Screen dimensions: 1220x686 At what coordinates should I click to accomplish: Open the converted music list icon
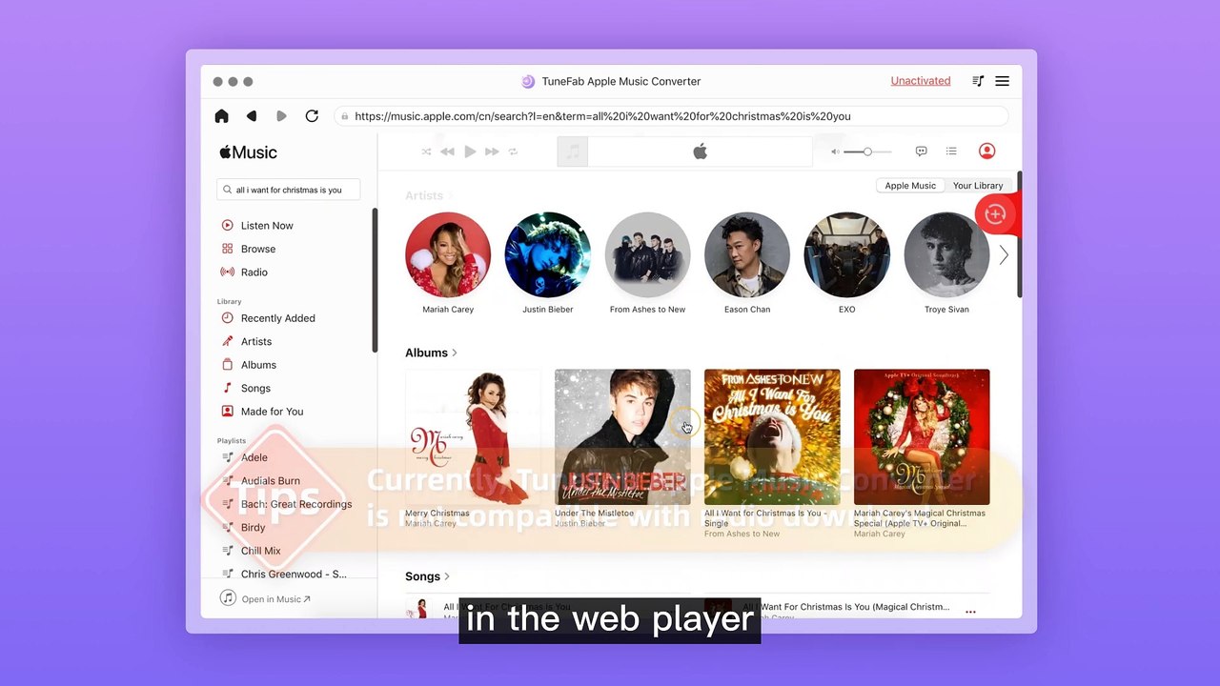coord(978,81)
